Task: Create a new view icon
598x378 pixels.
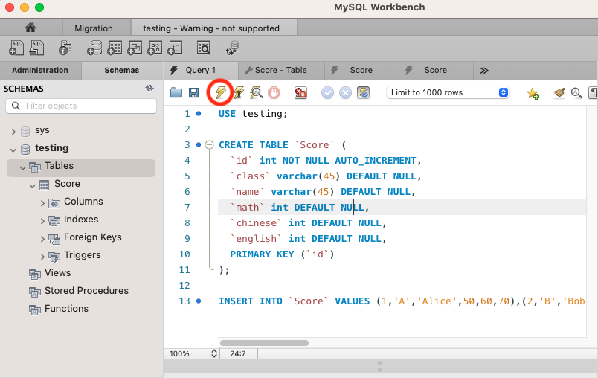Action: coord(135,48)
